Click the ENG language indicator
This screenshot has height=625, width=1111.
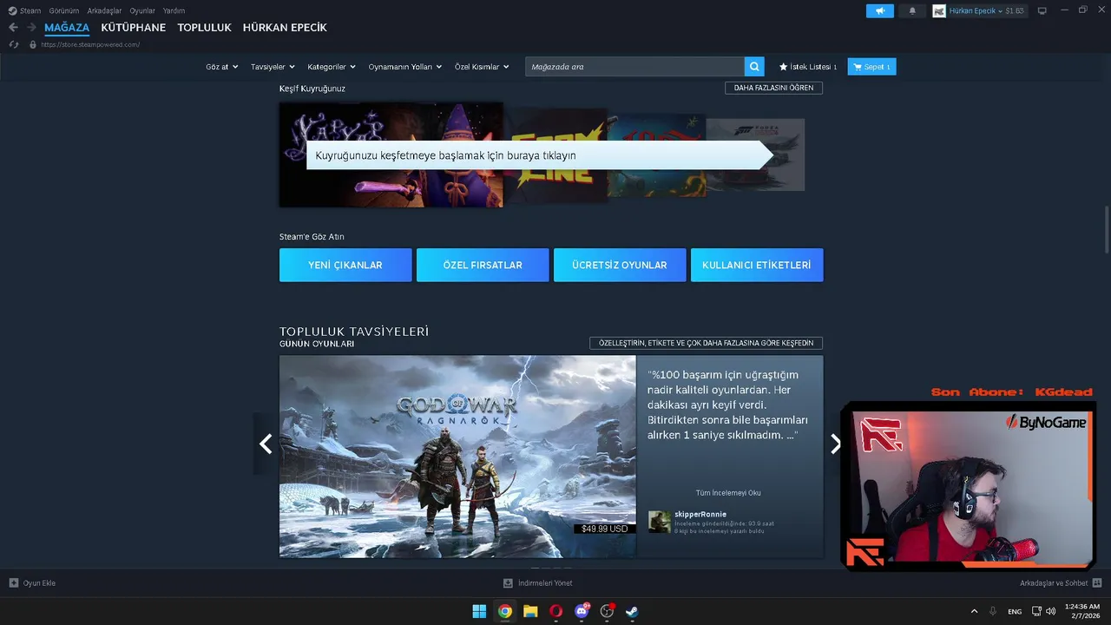tap(1015, 611)
